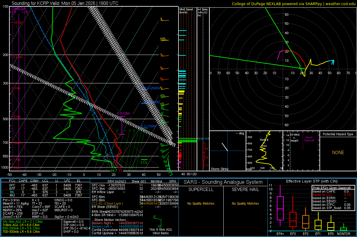Viewport: 357px width, 237px height.
Task: Click the magenta OMEGA label
Action: coord(18,9)
